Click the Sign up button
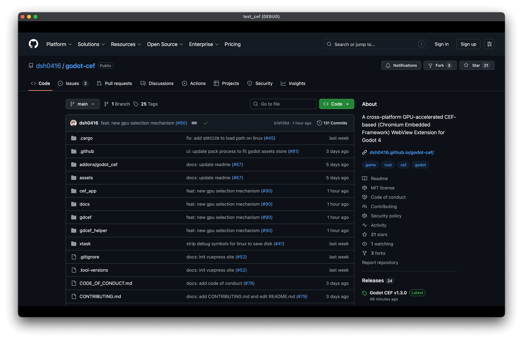 click(468, 44)
